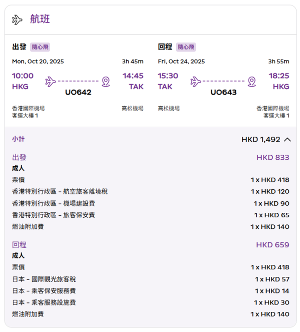Click the 1 x HKD 30 amount

click(271, 302)
